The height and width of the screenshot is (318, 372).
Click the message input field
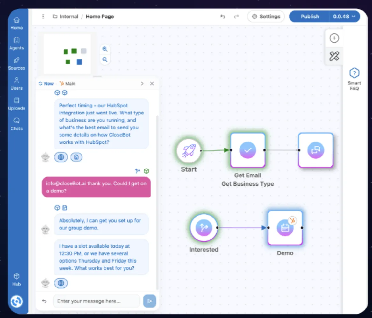(x=96, y=301)
